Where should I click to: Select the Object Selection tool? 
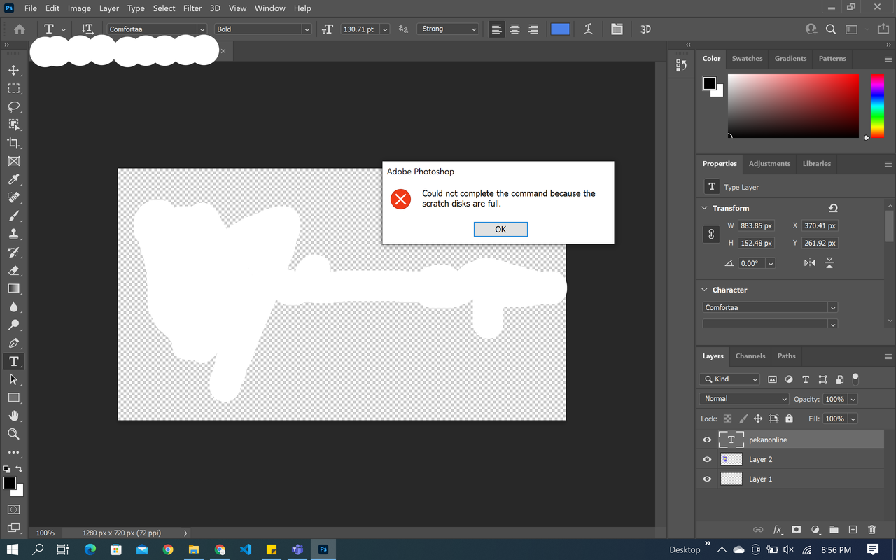click(x=13, y=125)
